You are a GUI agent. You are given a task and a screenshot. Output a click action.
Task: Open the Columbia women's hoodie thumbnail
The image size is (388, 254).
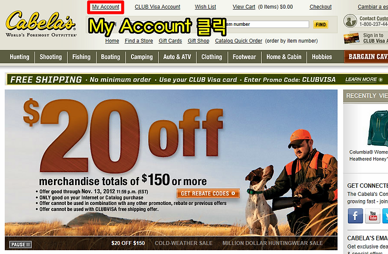pyautogui.click(x=378, y=129)
